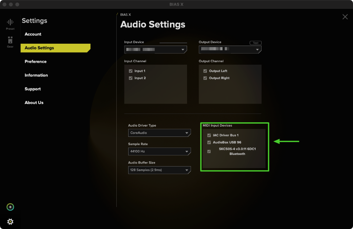Toggle the Input 2 checkbox
This screenshot has width=353, height=229.
(130, 78)
